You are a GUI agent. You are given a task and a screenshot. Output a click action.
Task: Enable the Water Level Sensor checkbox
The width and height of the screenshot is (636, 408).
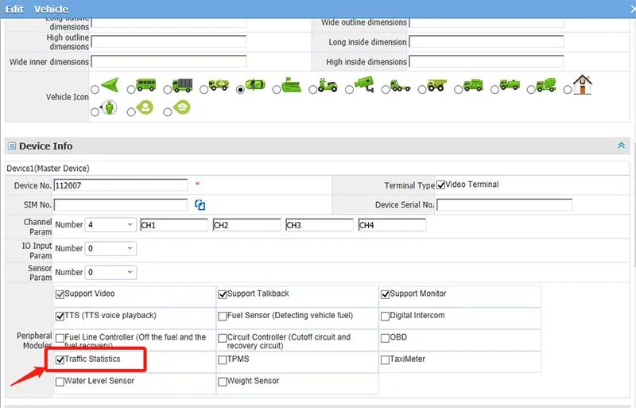point(60,382)
